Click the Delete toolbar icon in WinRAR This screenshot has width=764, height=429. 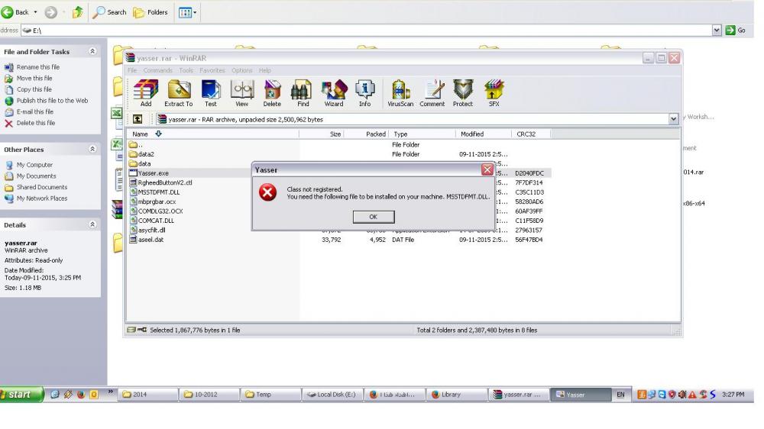click(x=272, y=93)
